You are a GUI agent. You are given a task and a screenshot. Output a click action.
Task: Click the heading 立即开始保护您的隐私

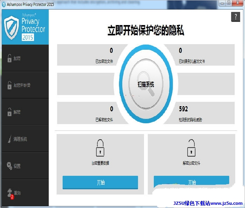pyautogui.click(x=146, y=30)
